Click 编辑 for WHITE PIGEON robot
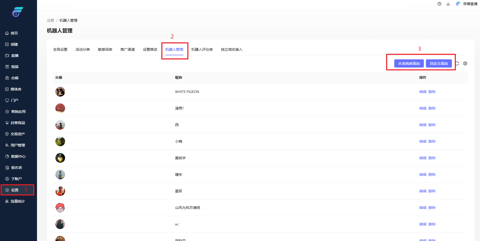The image size is (480, 241). [x=423, y=92]
